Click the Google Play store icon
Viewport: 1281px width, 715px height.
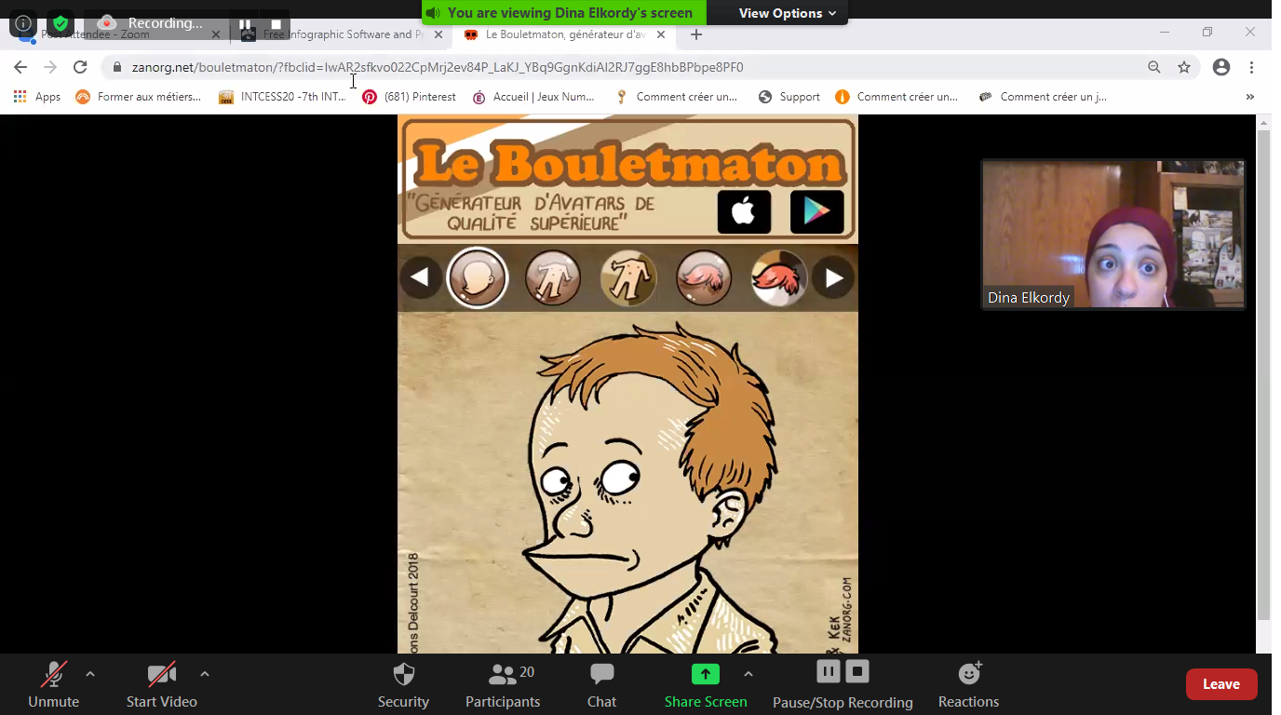tap(816, 212)
